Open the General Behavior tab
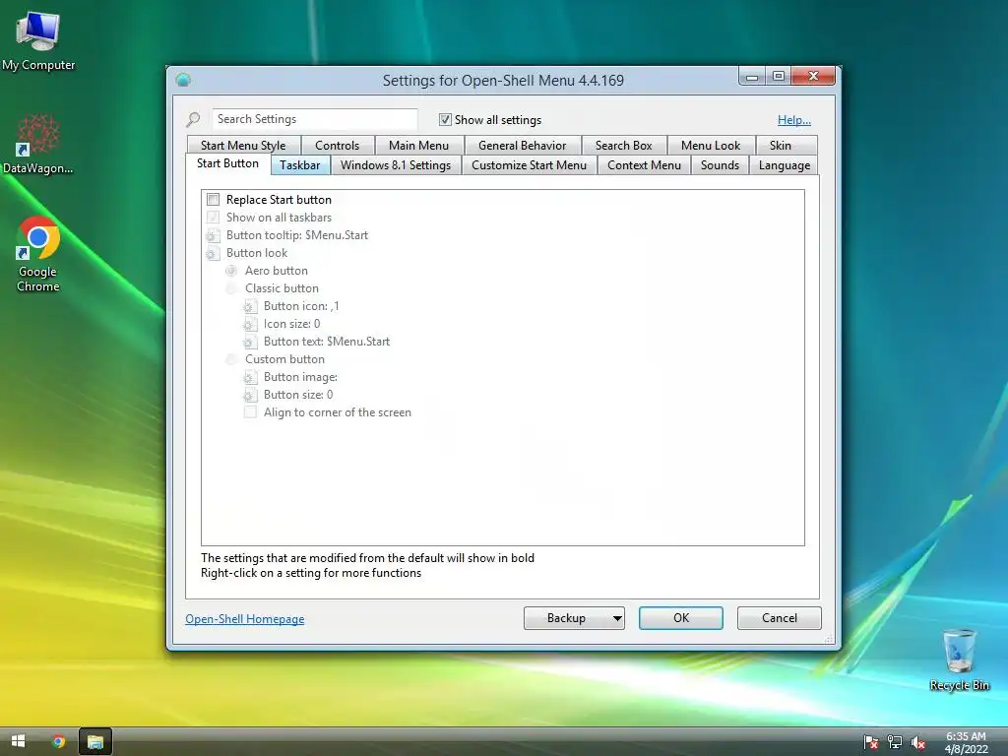The width and height of the screenshot is (1008, 756). 522,146
